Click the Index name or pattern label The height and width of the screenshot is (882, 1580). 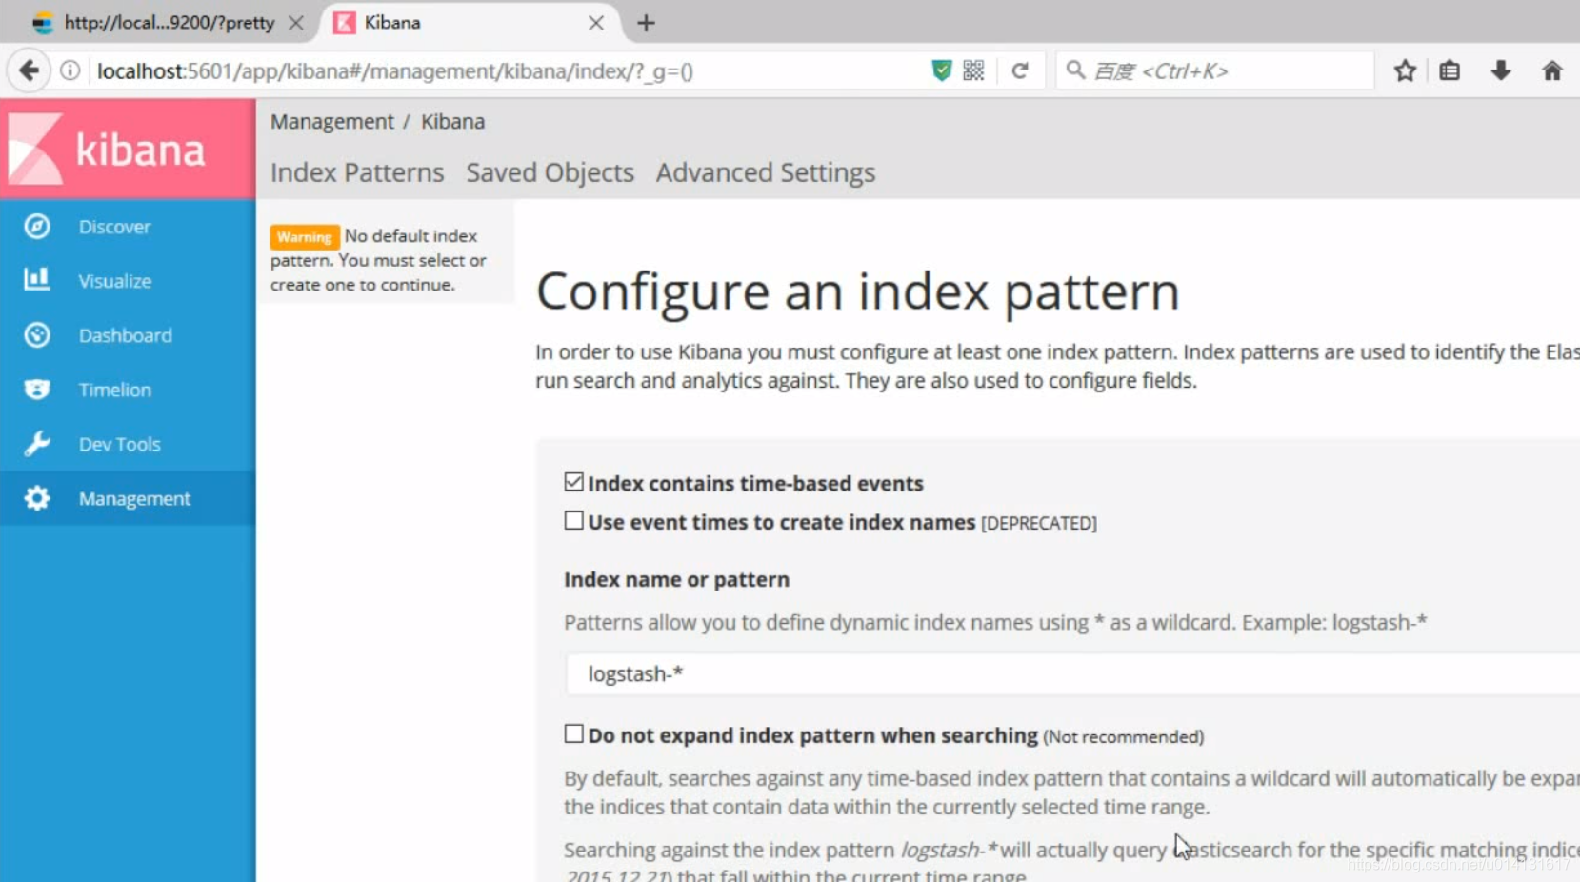tap(676, 579)
